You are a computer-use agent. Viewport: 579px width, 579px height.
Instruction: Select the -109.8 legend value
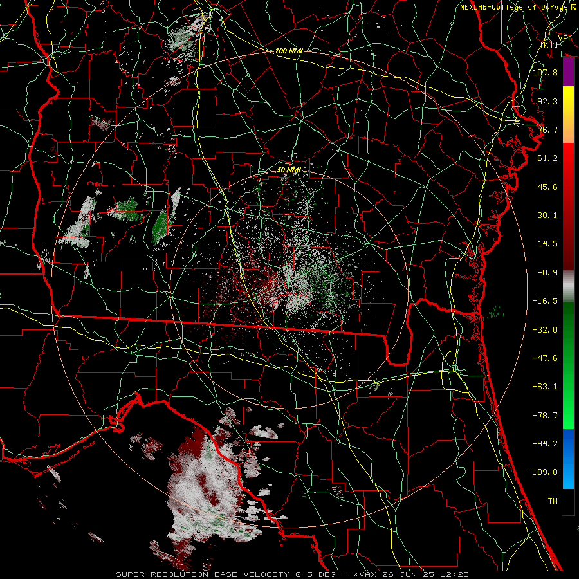[542, 472]
